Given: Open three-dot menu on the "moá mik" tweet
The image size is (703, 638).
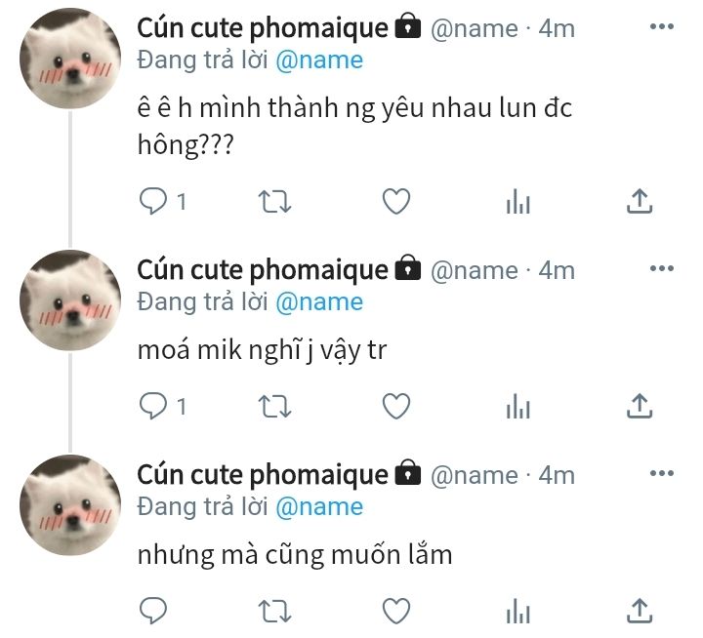Looking at the screenshot, I should coord(662,268).
